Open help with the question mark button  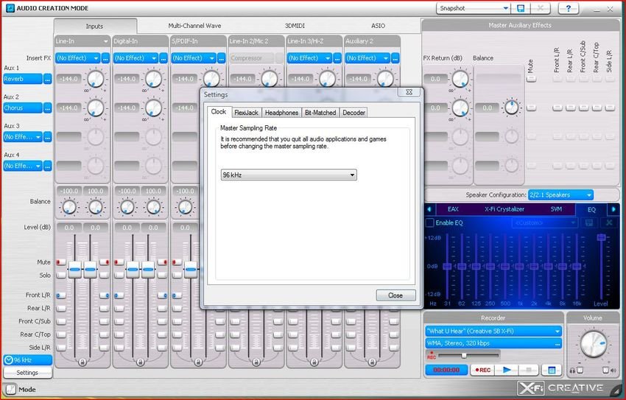tap(568, 8)
